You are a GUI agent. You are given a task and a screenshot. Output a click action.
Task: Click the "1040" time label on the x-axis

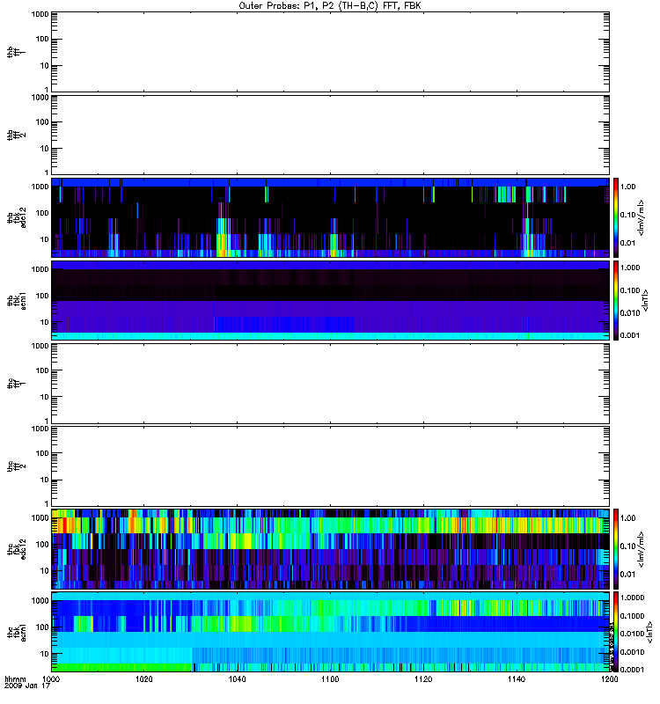(237, 679)
